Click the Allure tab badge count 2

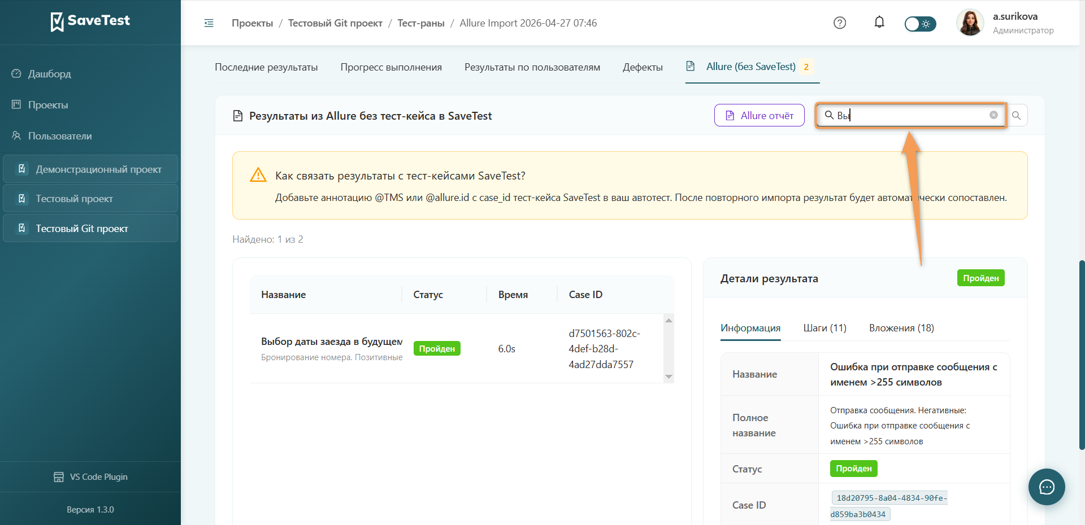(x=806, y=67)
